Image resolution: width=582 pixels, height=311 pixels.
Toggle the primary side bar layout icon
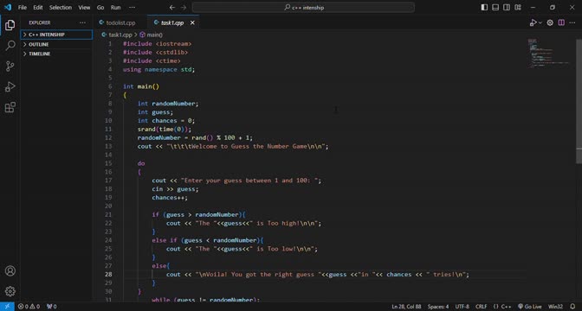tap(484, 8)
